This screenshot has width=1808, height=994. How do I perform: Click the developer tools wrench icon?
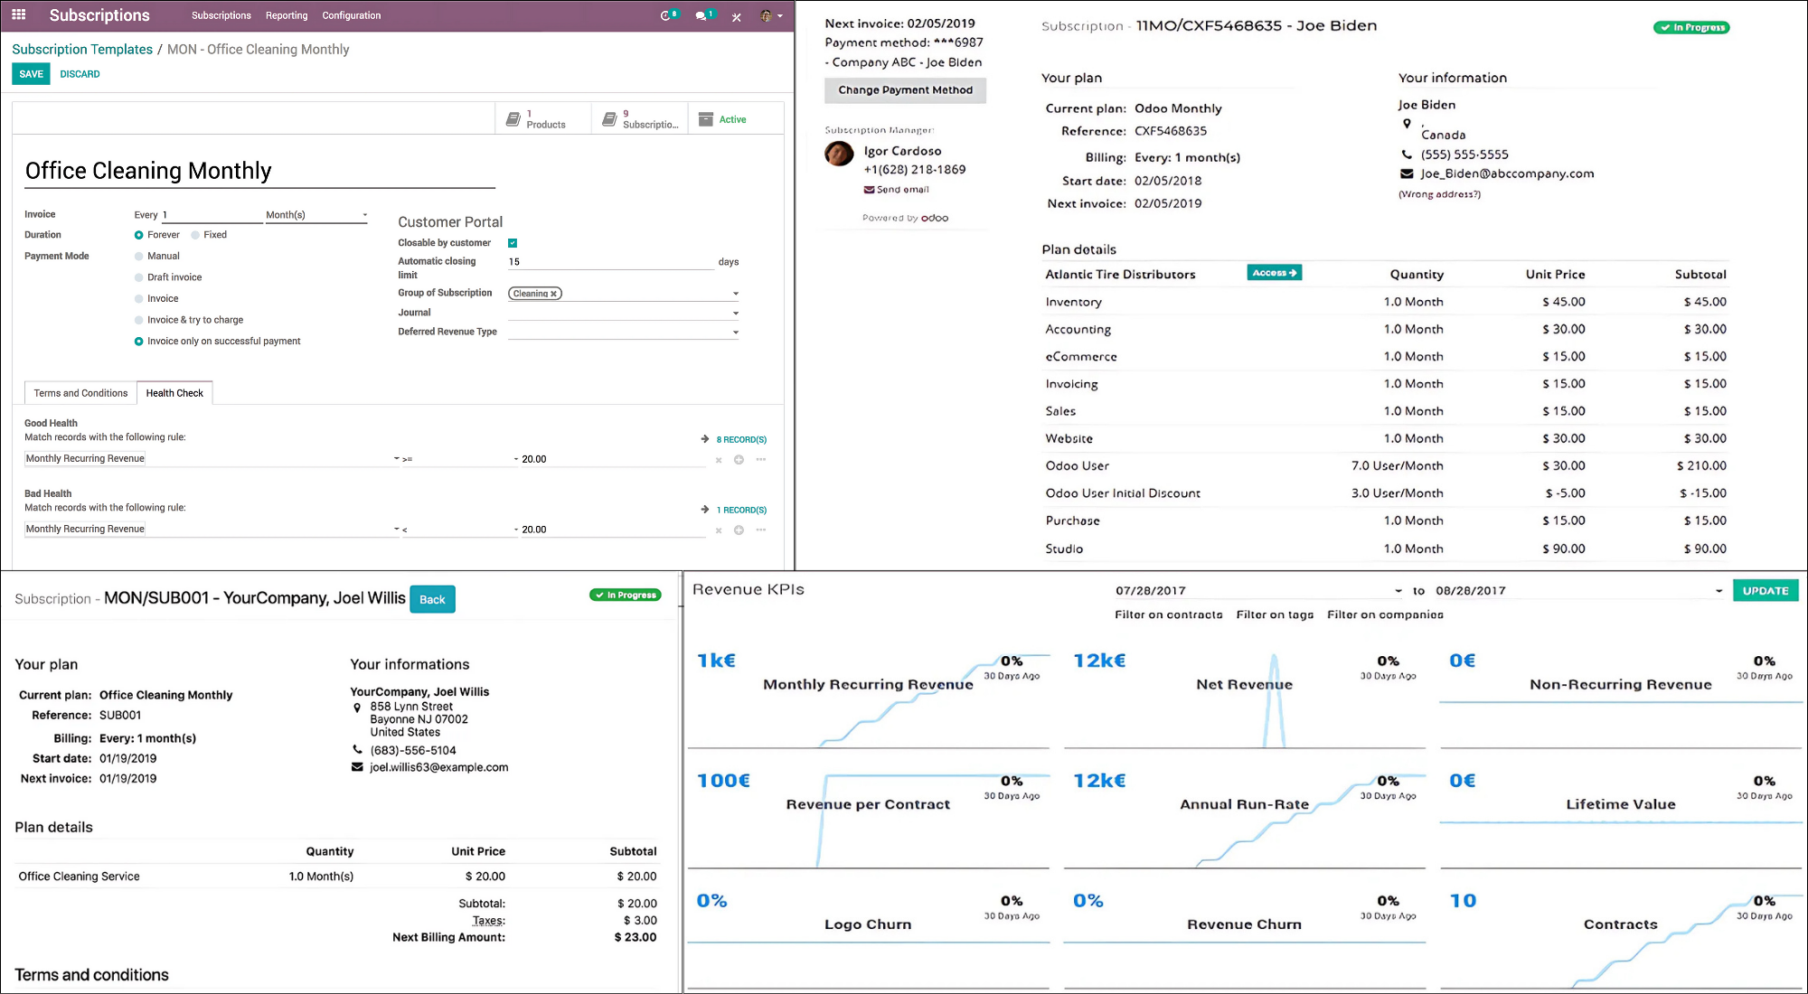coord(737,16)
